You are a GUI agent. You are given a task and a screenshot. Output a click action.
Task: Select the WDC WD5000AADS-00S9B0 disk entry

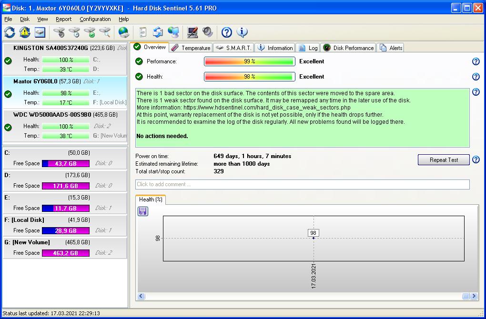click(x=65, y=125)
